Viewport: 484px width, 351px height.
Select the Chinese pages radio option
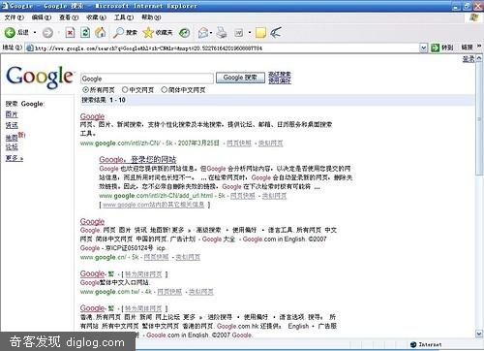pos(125,89)
